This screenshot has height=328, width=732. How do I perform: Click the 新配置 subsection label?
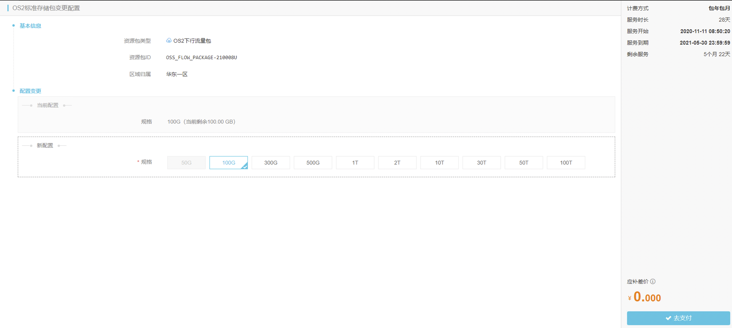tap(45, 146)
